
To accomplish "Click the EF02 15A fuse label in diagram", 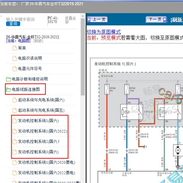I will 133,89.
